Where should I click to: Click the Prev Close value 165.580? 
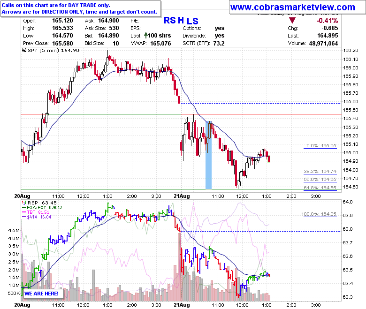pos(62,44)
